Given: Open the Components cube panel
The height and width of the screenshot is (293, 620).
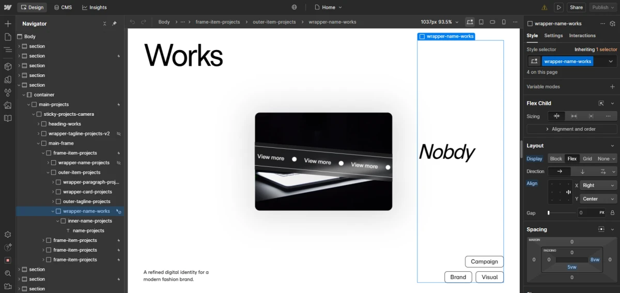Looking at the screenshot, I should [8, 67].
